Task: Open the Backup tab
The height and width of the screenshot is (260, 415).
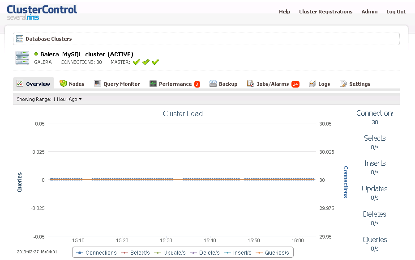Action: point(223,84)
